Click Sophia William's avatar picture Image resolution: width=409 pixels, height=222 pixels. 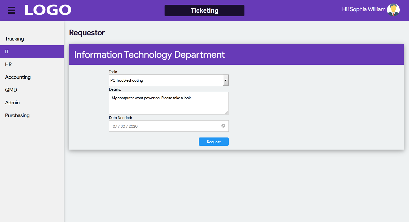393,10
